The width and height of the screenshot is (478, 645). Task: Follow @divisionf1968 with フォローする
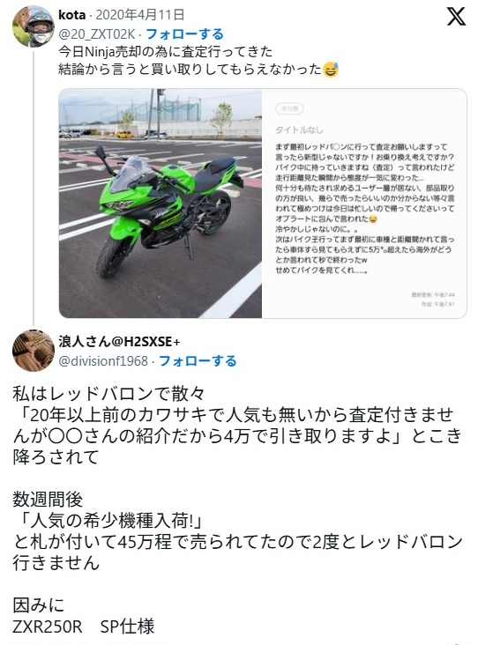point(198,360)
